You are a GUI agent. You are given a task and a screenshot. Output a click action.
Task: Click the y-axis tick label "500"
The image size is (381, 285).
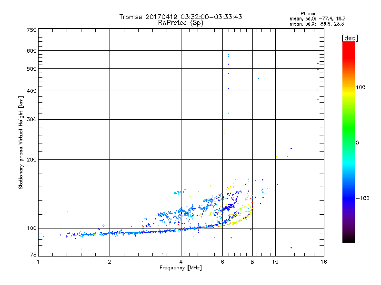click(x=31, y=69)
